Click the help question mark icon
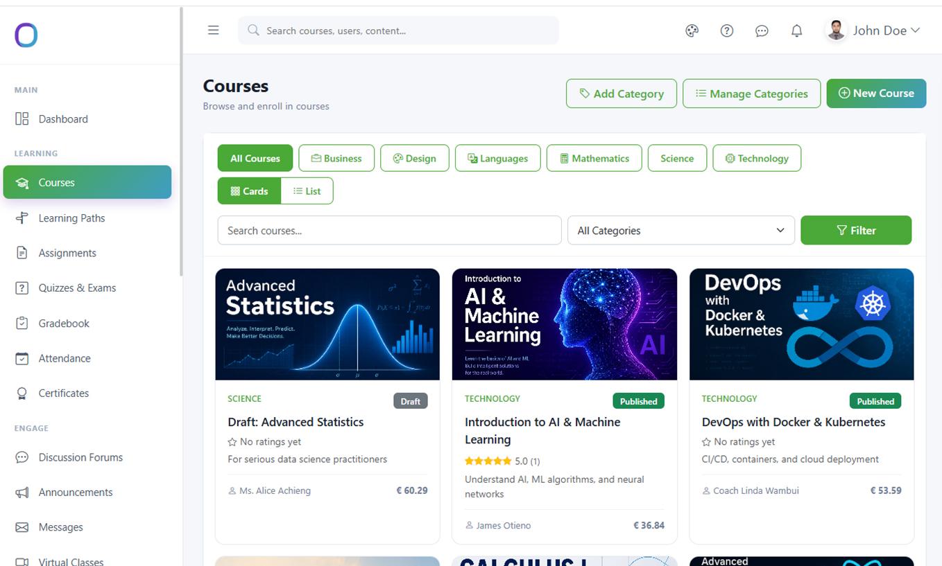 (x=727, y=30)
